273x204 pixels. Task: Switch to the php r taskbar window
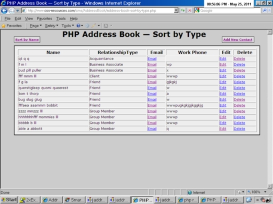pos(187,200)
